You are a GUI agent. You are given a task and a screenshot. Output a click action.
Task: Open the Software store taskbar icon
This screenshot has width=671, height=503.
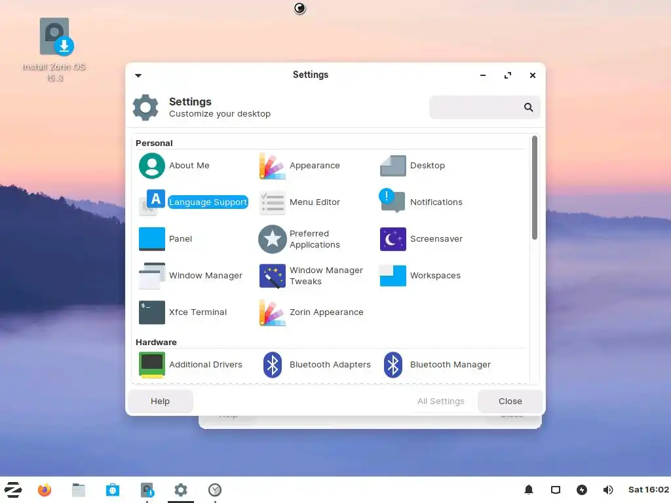pyautogui.click(x=113, y=490)
